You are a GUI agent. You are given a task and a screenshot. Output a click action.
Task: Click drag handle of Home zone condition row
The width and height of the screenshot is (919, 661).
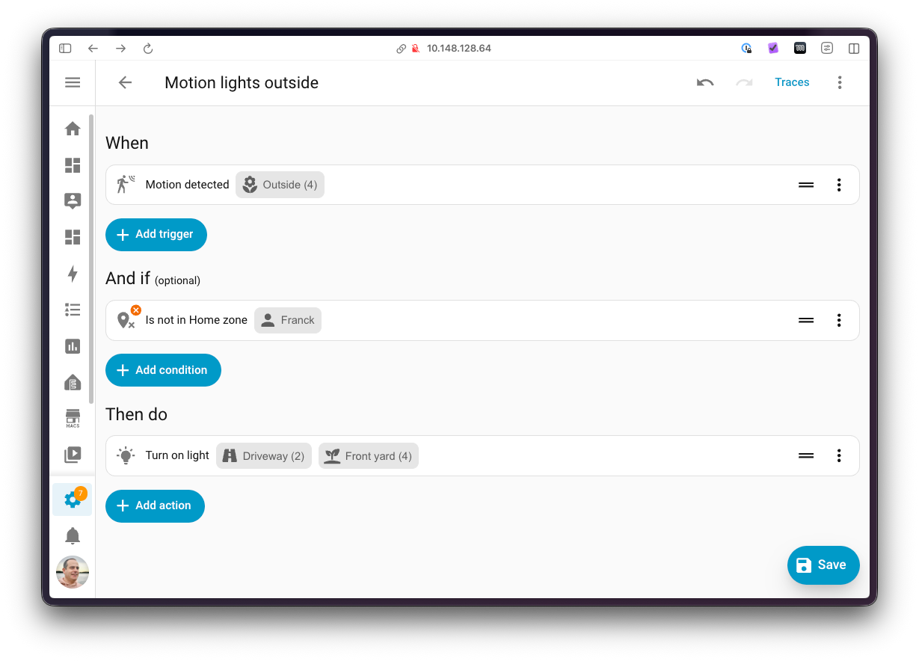tap(806, 320)
